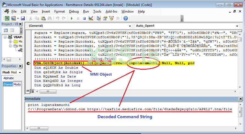Screen dimensions: 245x134
Task: Open the Insert menu
Action: pos(46,11)
